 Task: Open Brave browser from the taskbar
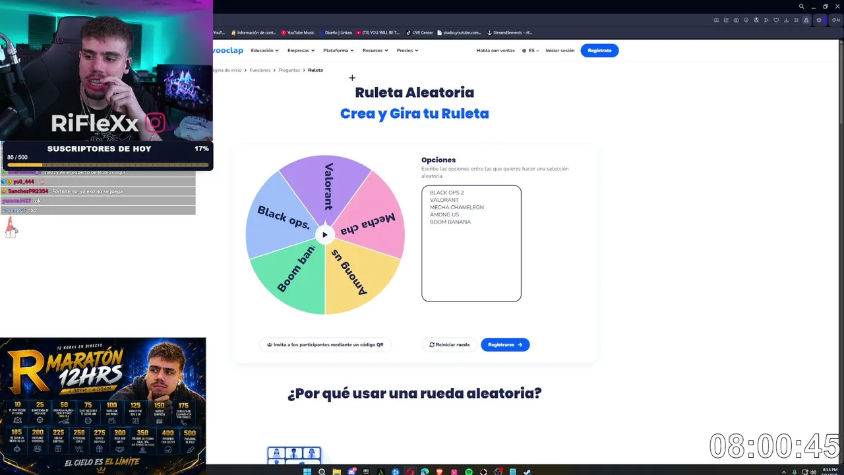coord(440,472)
